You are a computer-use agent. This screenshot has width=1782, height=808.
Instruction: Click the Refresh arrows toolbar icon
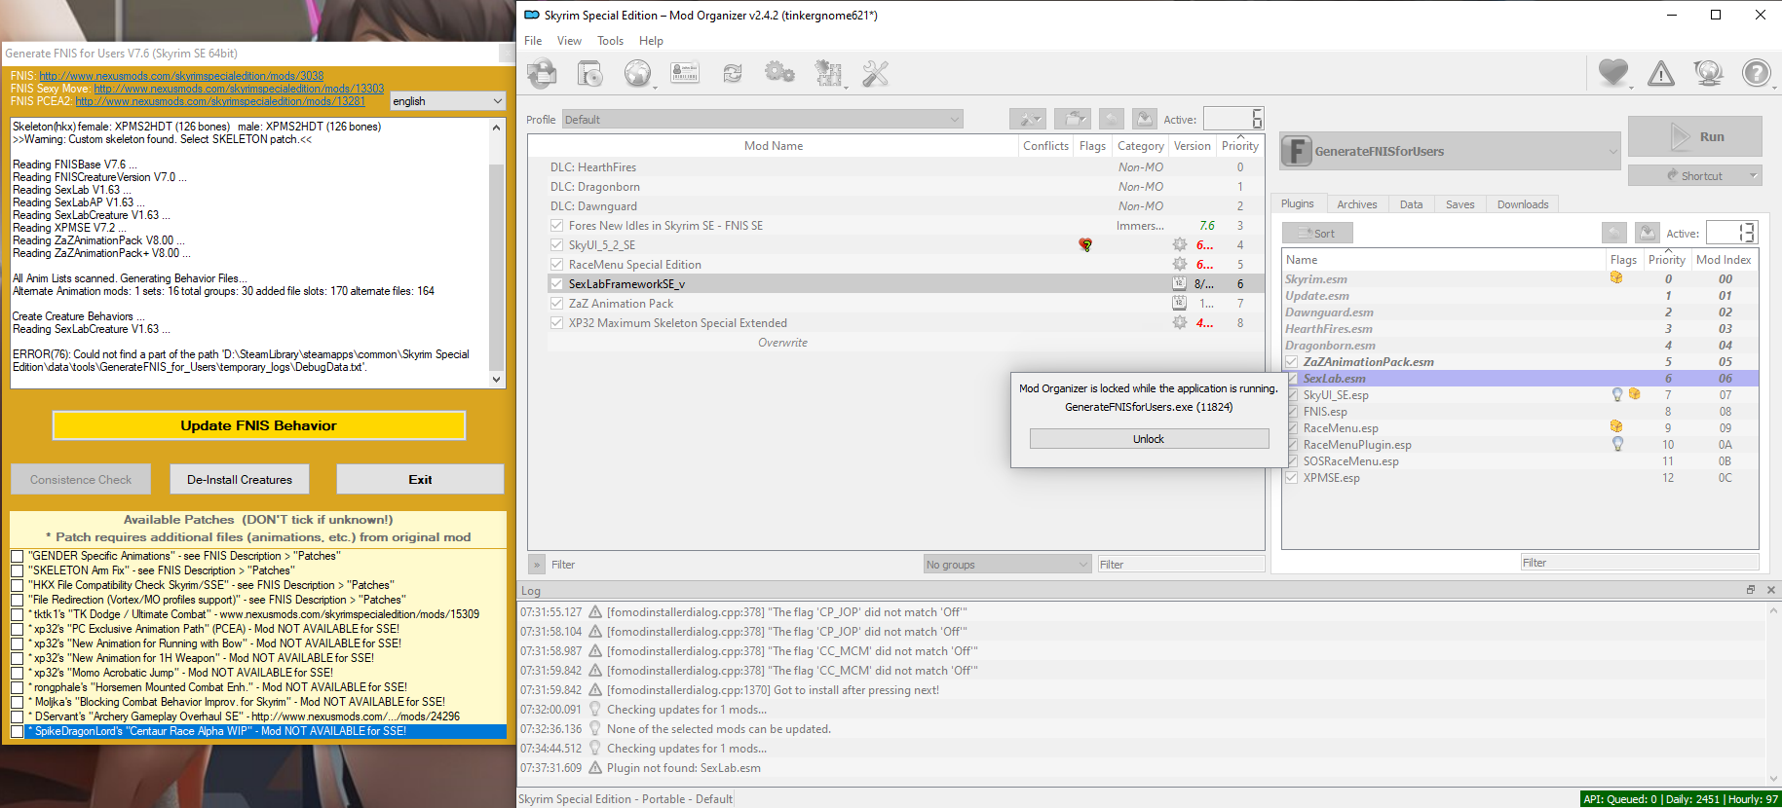point(733,73)
